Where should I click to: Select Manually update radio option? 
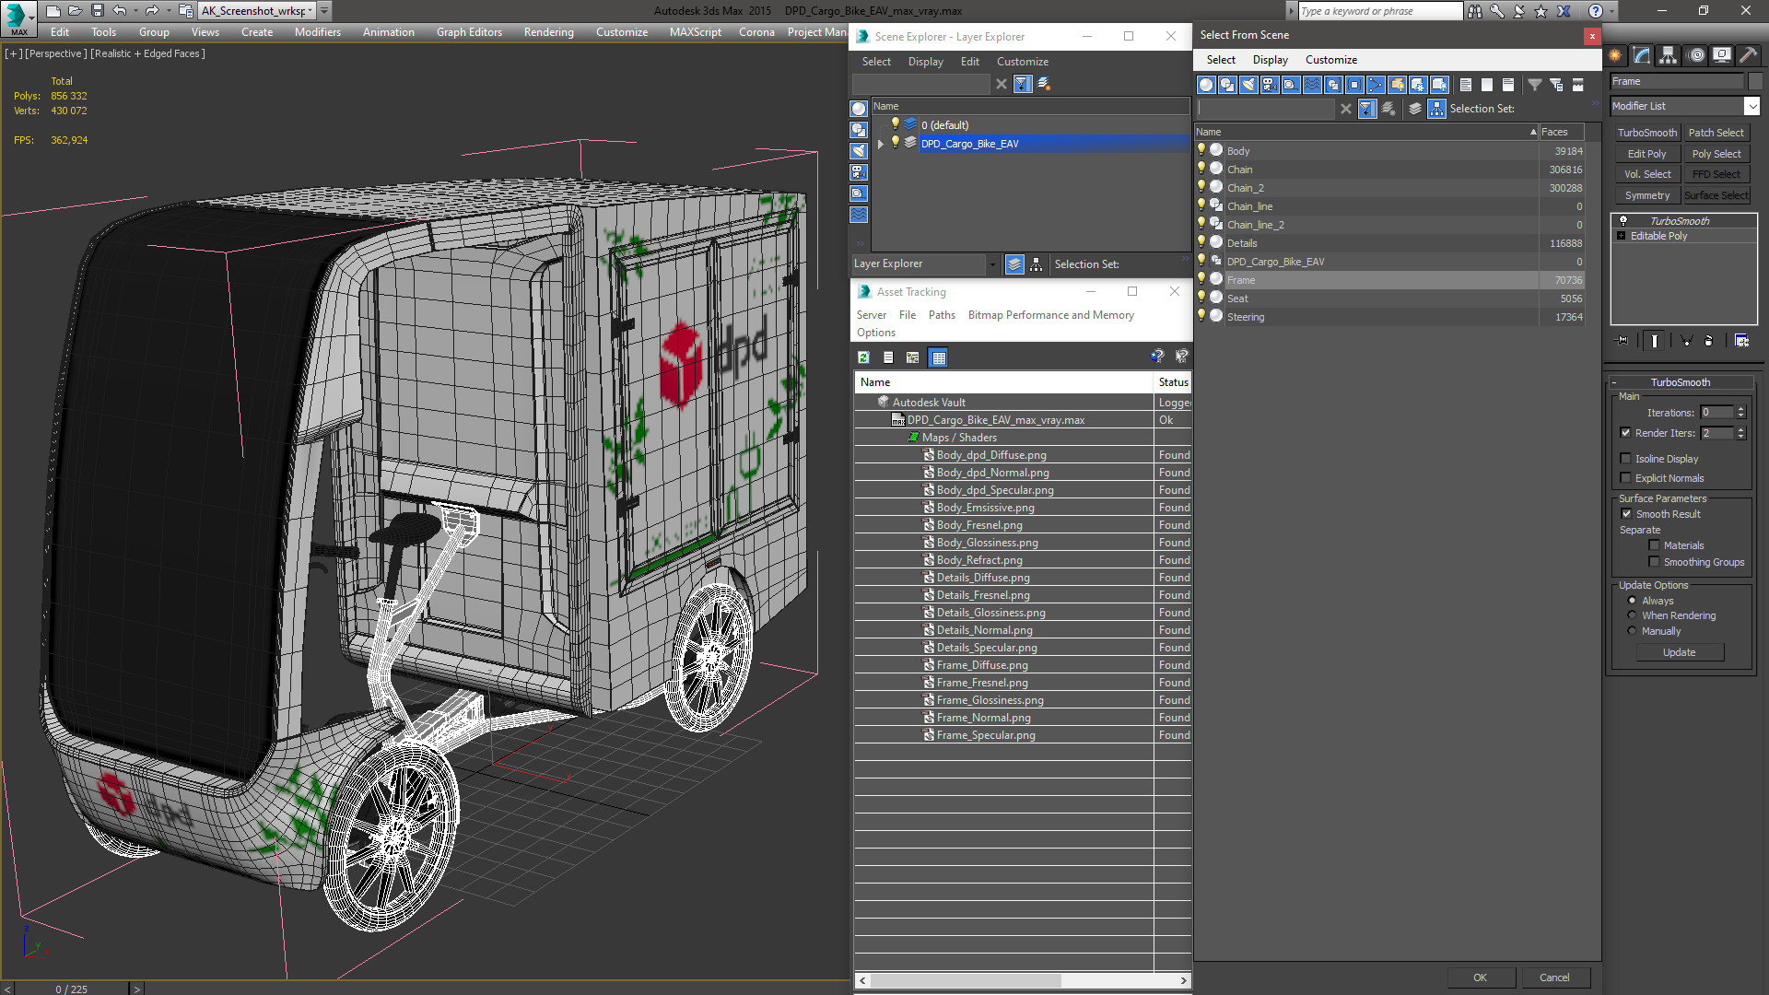point(1632,631)
